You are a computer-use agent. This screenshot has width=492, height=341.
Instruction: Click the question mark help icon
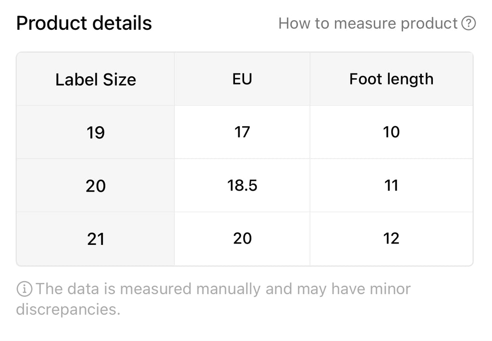tap(468, 24)
